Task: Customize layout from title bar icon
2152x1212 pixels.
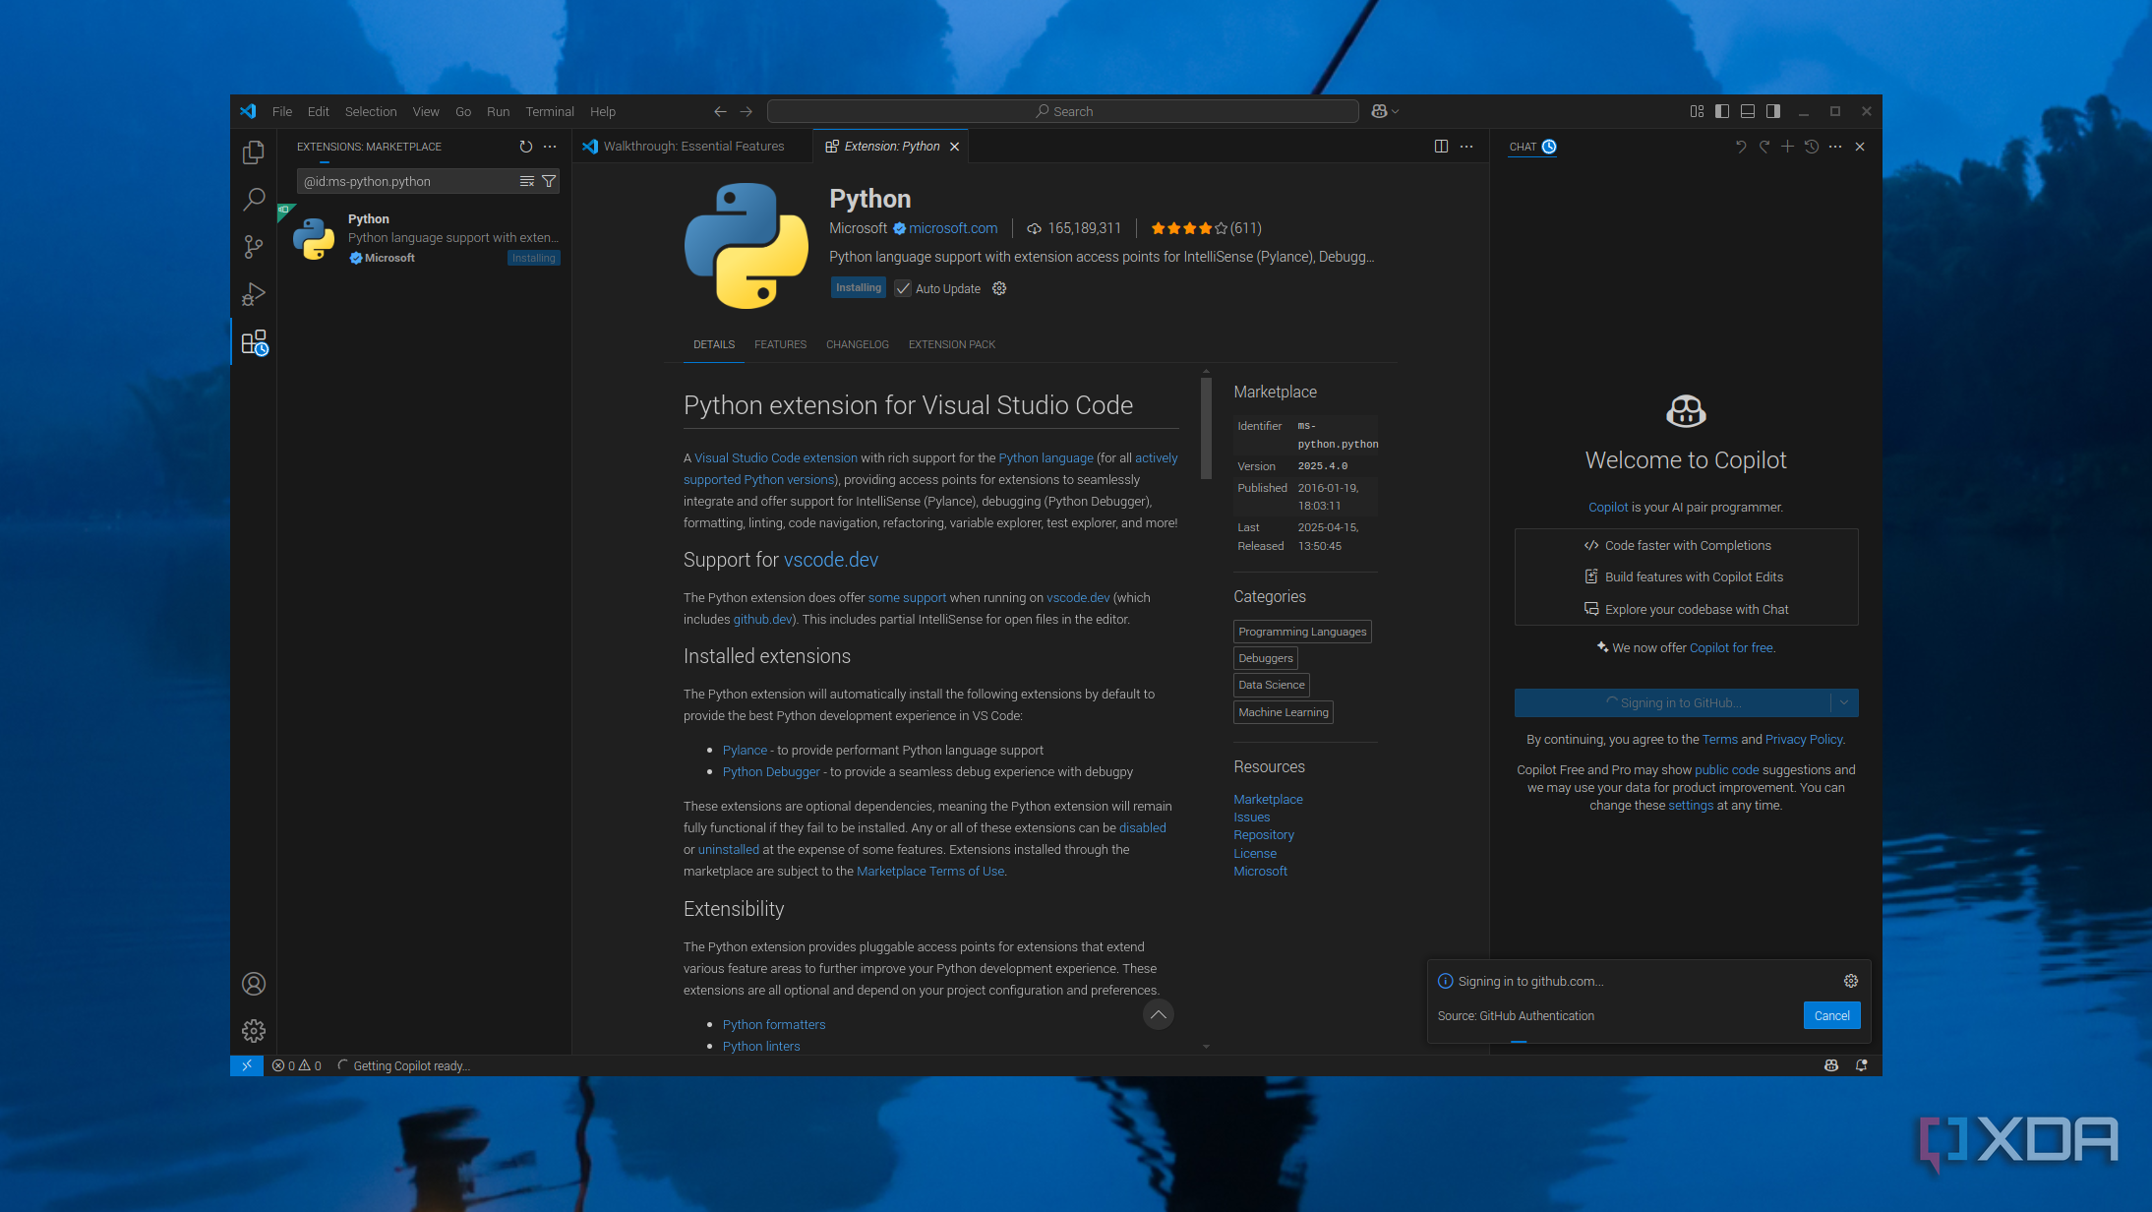Action: click(x=1697, y=111)
